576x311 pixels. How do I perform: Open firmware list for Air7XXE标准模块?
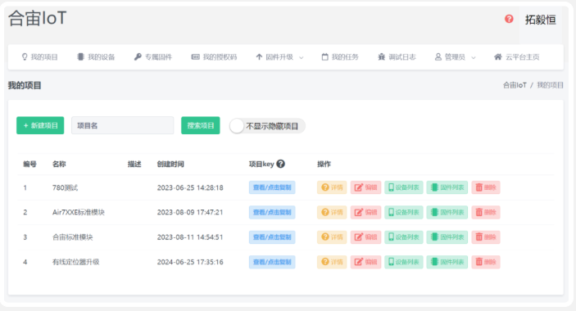coord(447,212)
